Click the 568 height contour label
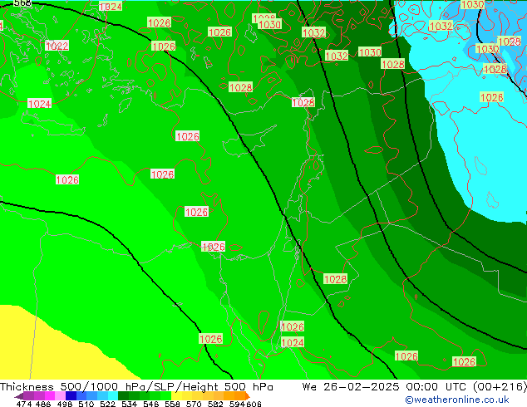527x407 pixels. coord(22,3)
